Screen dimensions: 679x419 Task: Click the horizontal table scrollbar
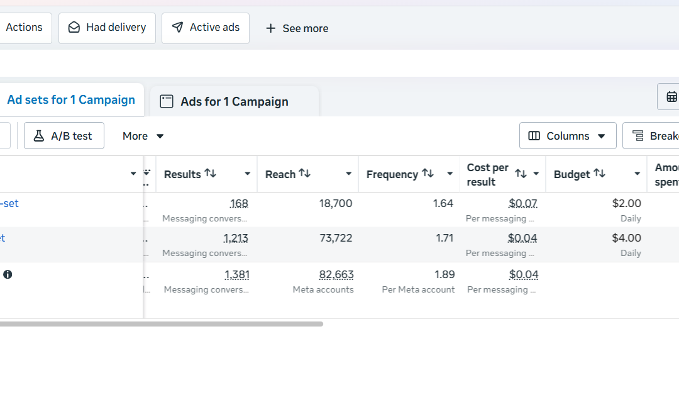click(161, 323)
